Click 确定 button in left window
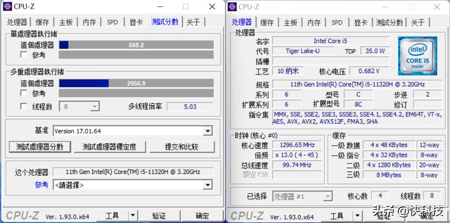 tap(202, 216)
